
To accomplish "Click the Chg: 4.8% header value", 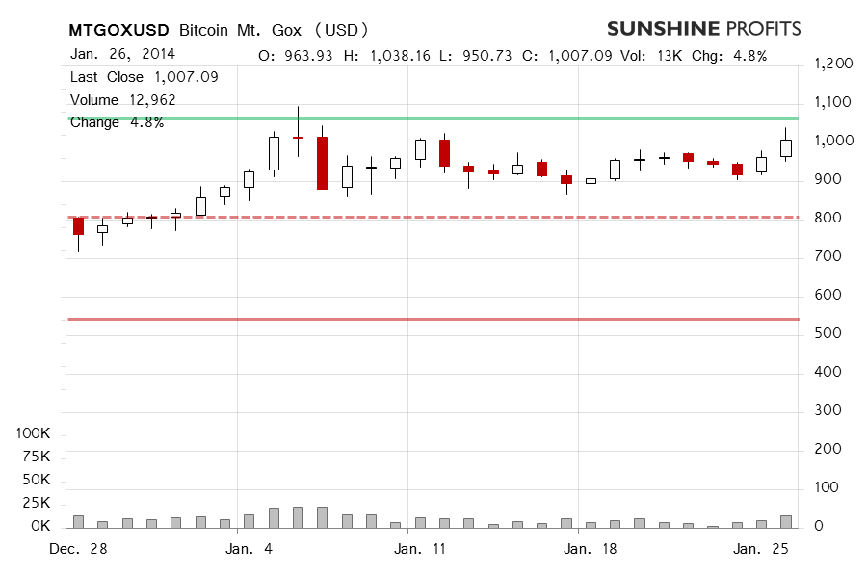I will [x=729, y=56].
